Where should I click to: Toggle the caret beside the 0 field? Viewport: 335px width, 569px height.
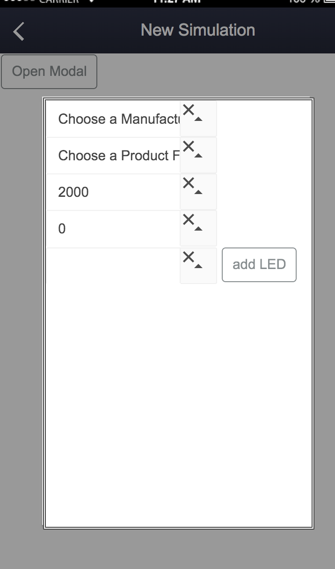tap(198, 229)
